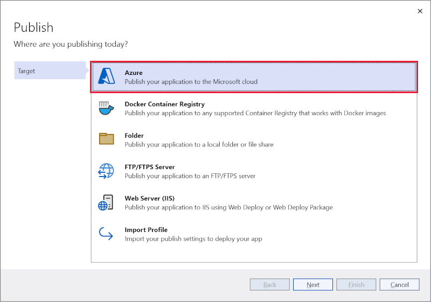The image size is (431, 302).
Task: Select Web Server (IIS) title
Action: pos(150,198)
